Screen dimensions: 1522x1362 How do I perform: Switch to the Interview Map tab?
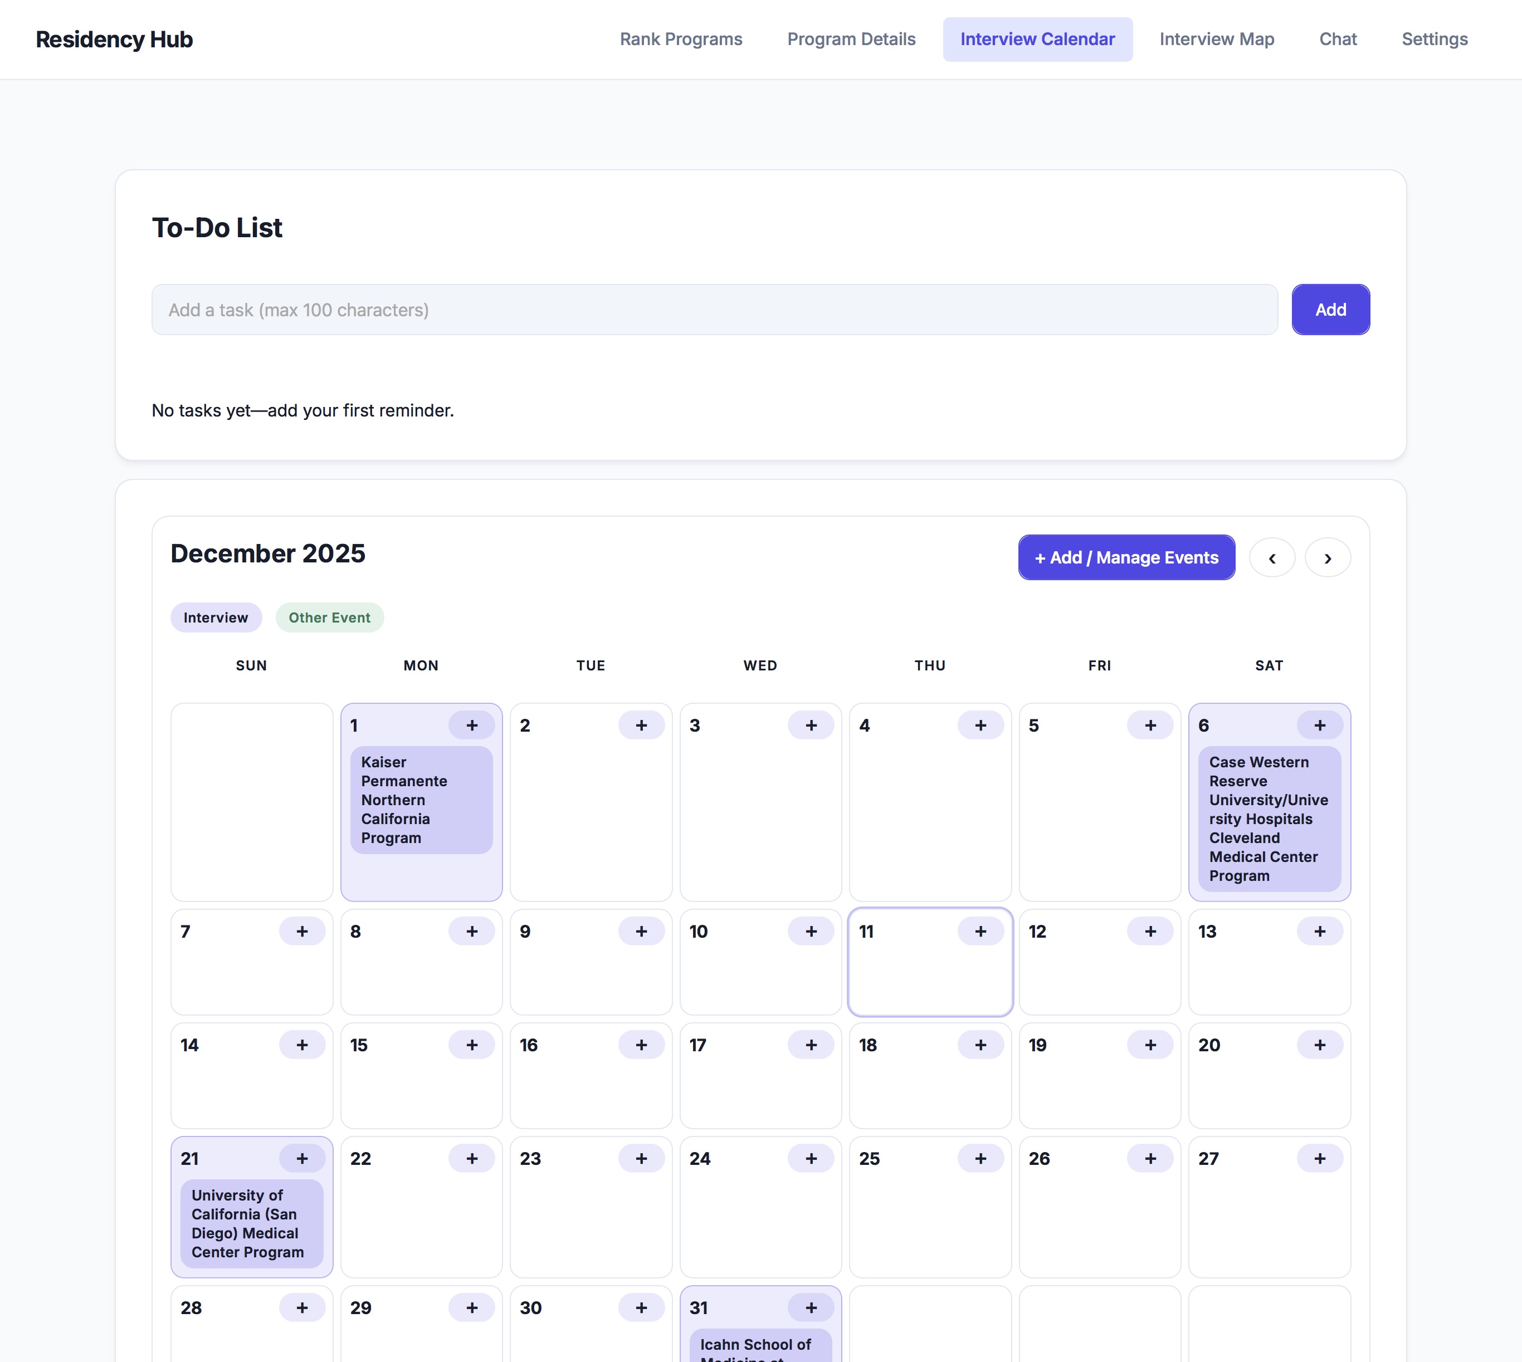(x=1216, y=39)
